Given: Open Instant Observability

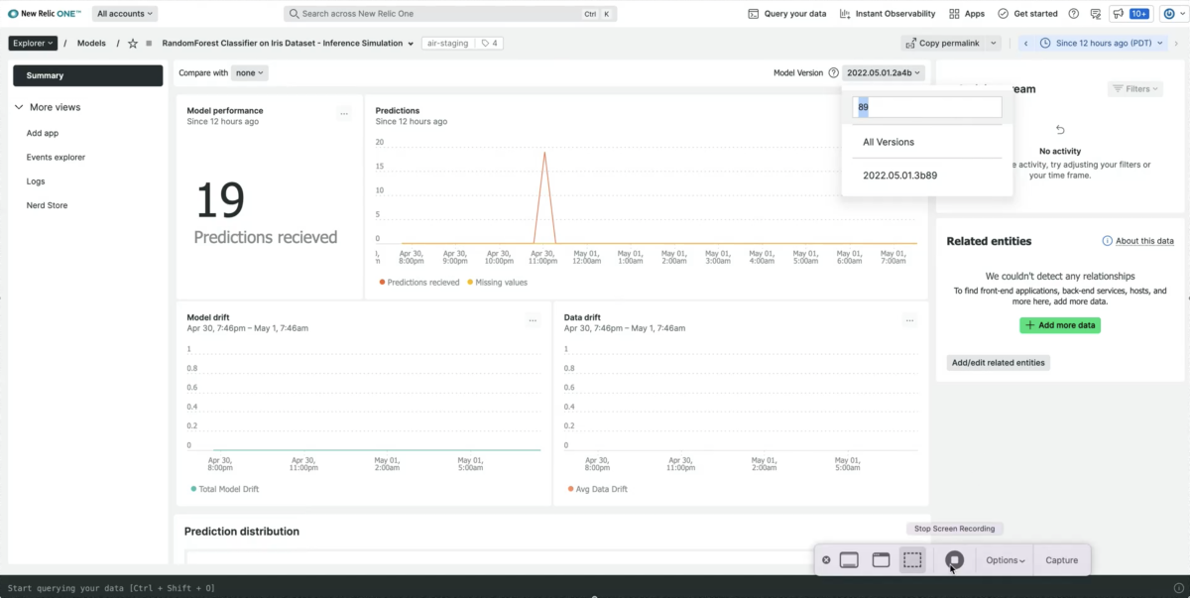Looking at the screenshot, I should point(888,14).
